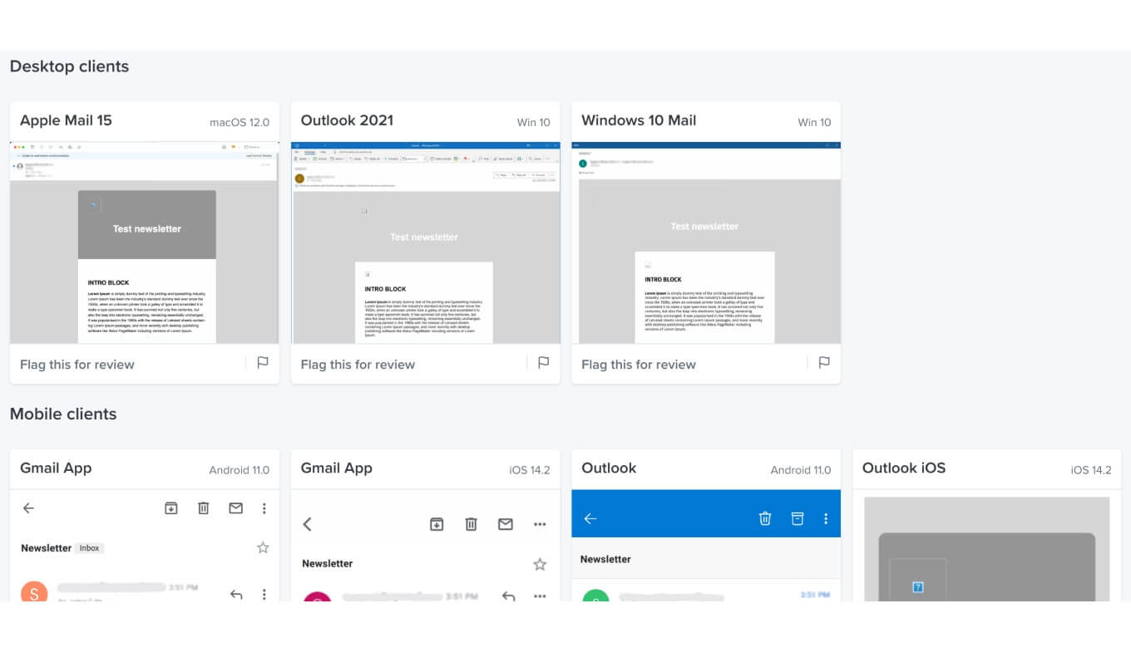Click the reply arrow in the Gmail iOS message row
The width and height of the screenshot is (1131, 652).
pyautogui.click(x=507, y=596)
